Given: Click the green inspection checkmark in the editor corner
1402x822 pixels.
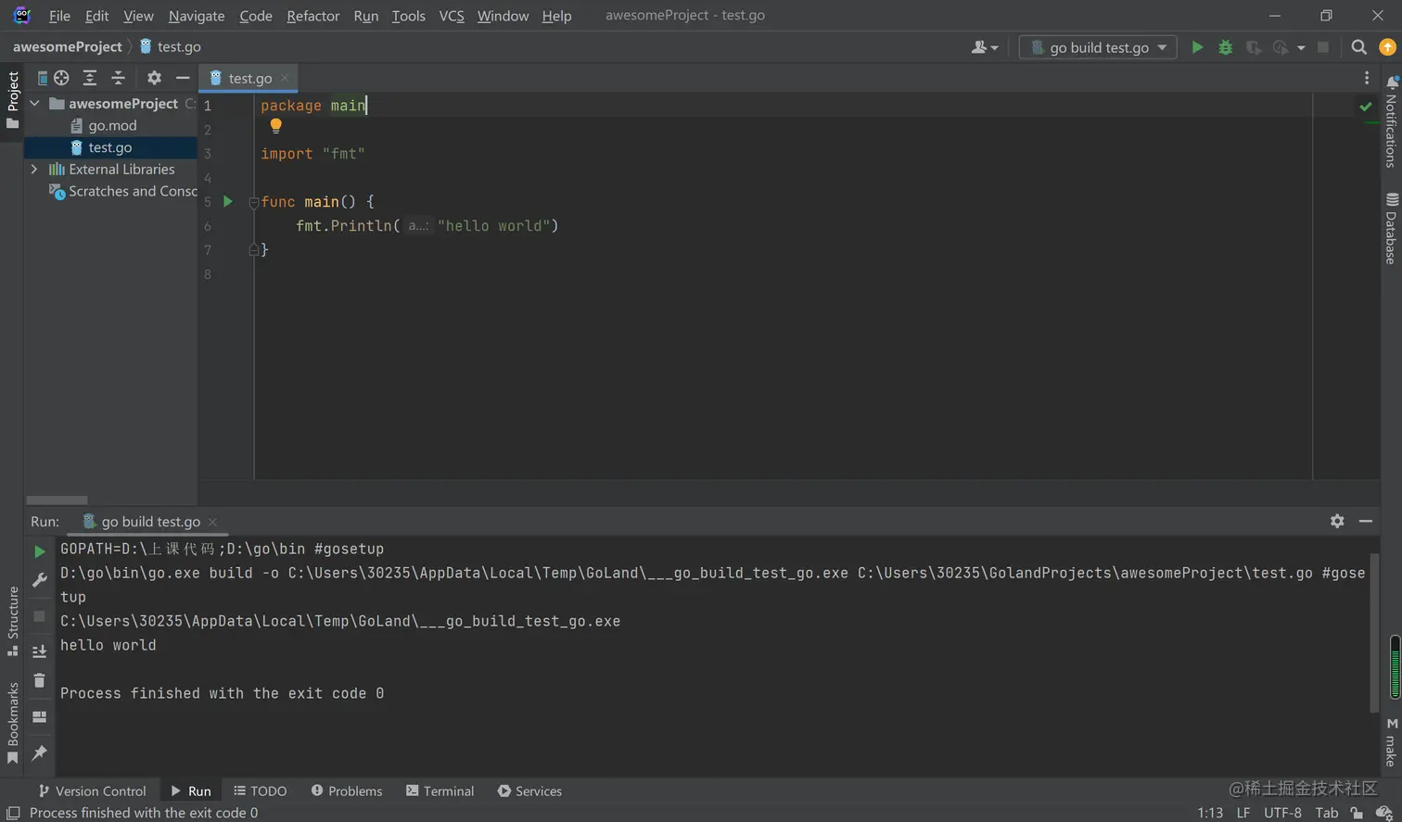Looking at the screenshot, I should click(x=1366, y=107).
